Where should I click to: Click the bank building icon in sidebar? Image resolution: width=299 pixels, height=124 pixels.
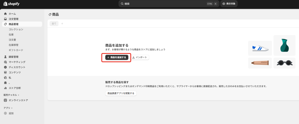[5, 83]
